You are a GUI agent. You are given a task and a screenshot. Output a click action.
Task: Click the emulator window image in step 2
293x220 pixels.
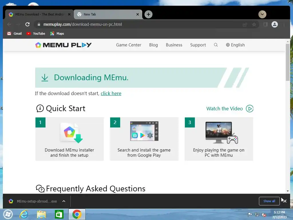144,131
